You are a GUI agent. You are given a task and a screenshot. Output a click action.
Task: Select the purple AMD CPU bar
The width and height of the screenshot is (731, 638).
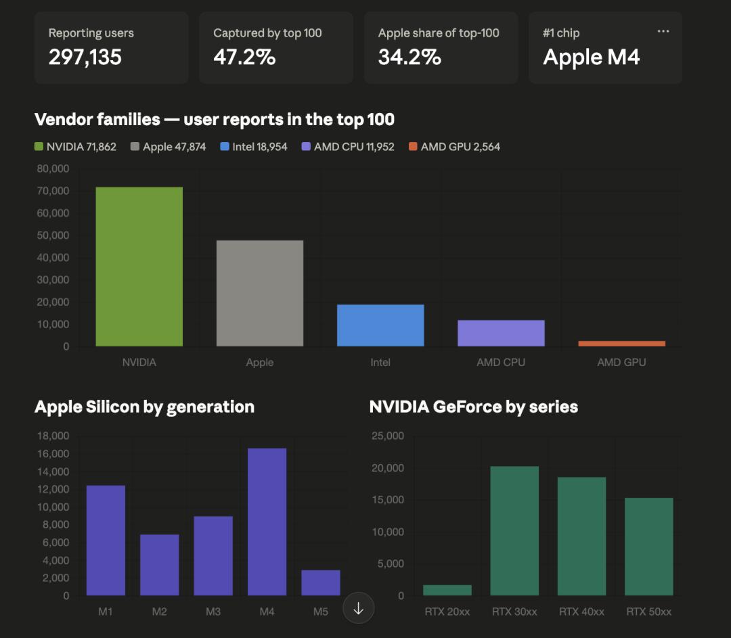coord(501,334)
